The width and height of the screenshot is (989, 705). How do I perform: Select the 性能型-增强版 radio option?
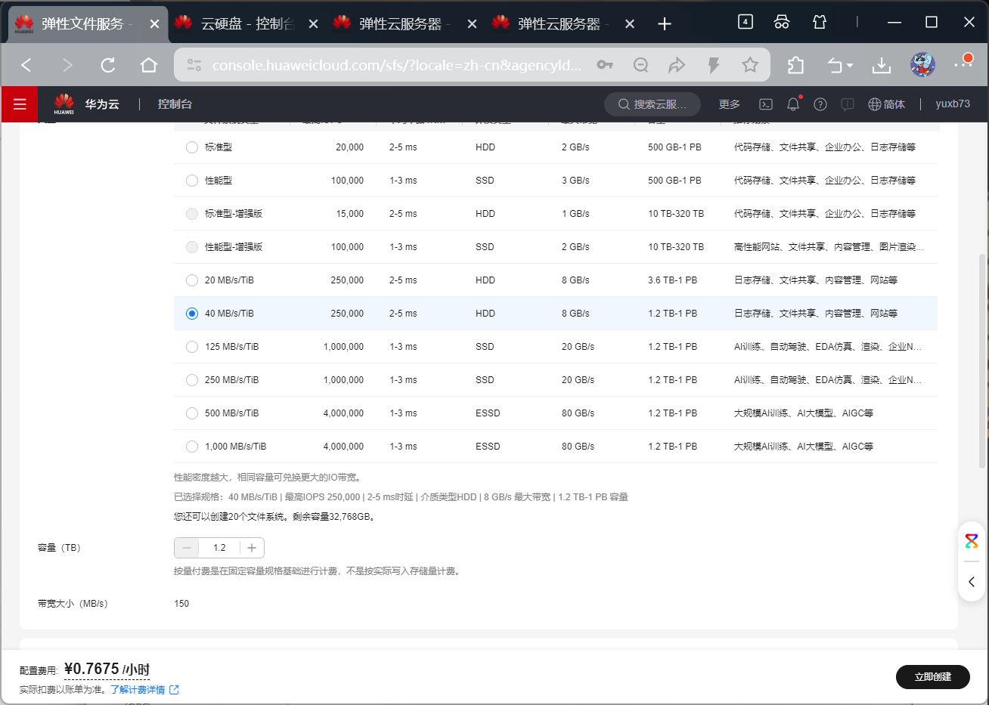[x=192, y=247]
